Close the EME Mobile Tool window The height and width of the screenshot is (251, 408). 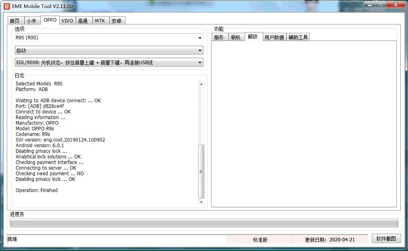pos(396,5)
